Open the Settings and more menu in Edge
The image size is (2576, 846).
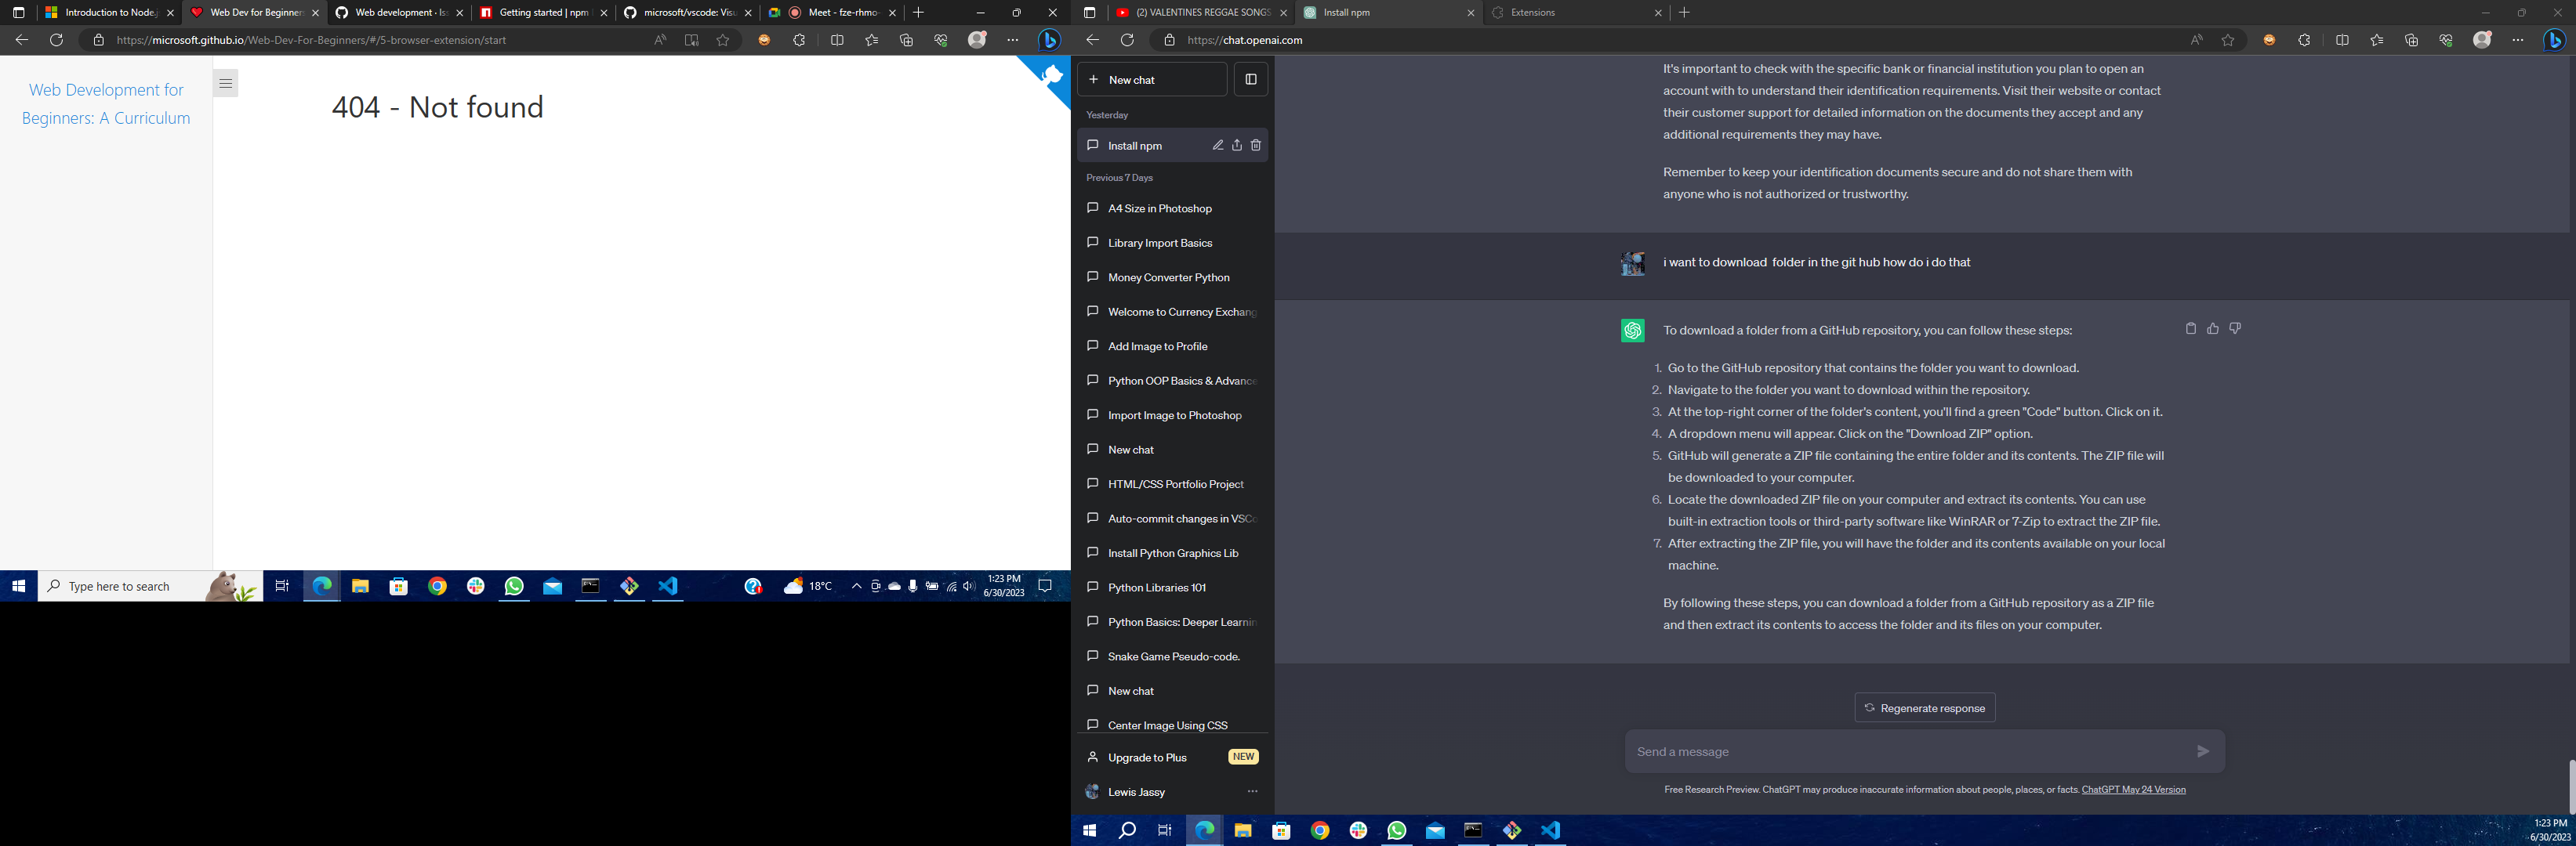coord(2519,40)
